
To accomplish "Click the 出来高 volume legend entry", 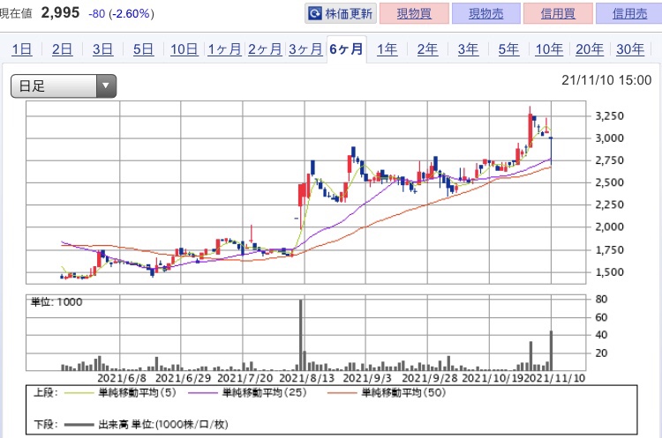I will 146,424.
